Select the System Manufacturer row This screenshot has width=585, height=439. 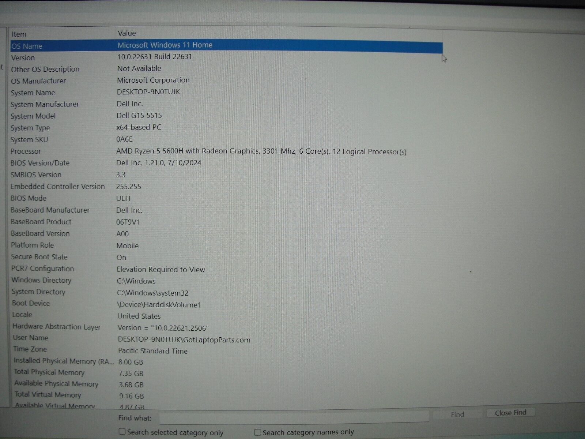tap(227, 104)
